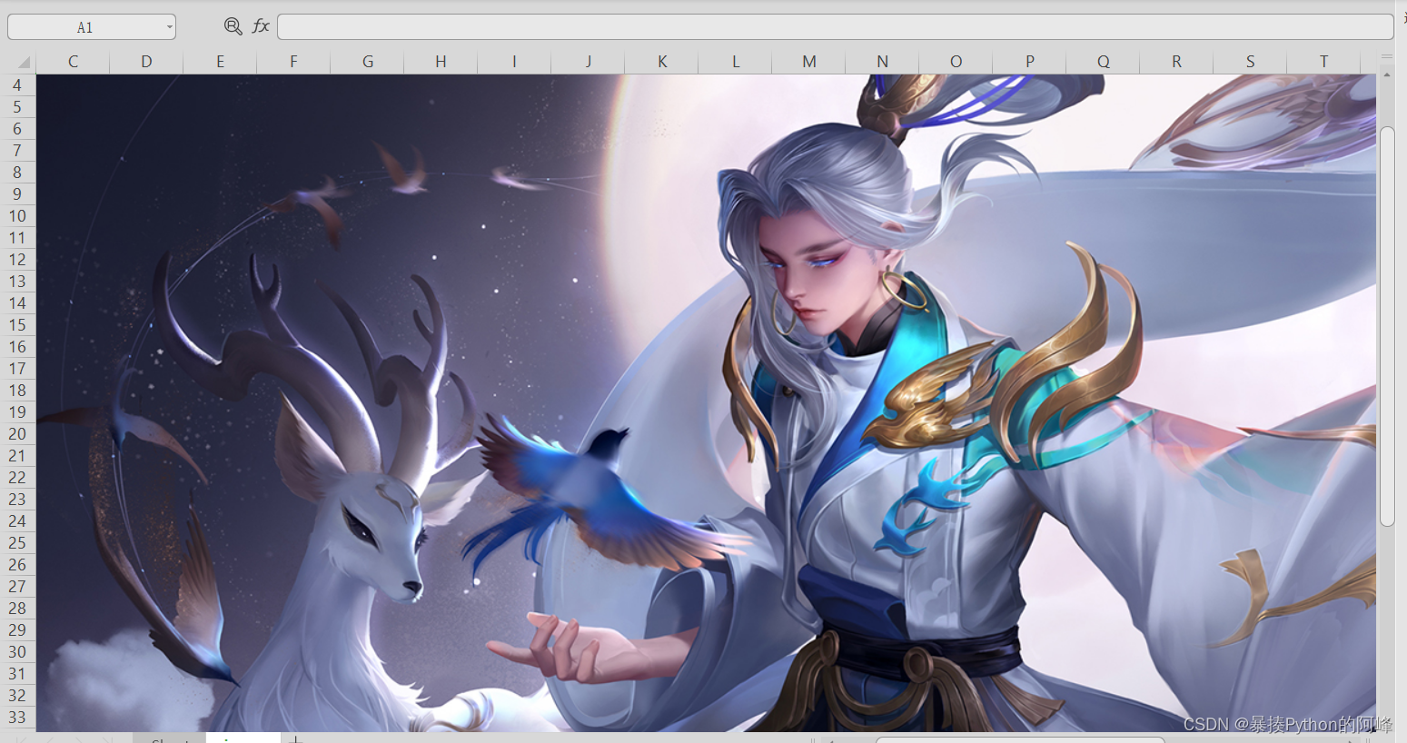Select row 28 header

[x=17, y=609]
